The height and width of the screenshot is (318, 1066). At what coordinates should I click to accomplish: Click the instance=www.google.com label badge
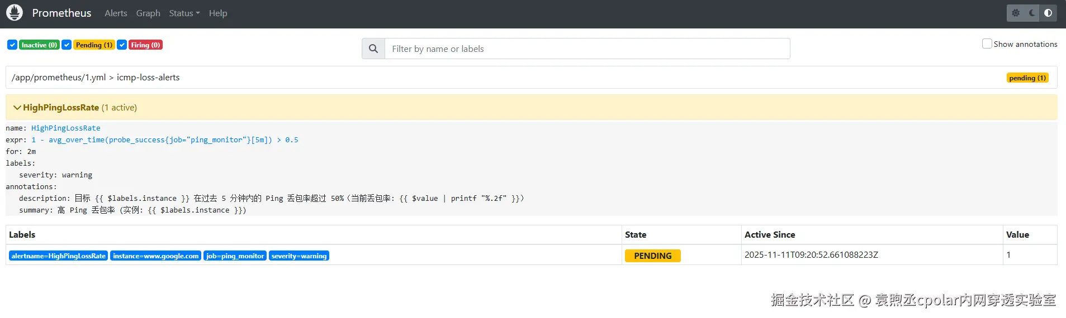click(x=155, y=256)
